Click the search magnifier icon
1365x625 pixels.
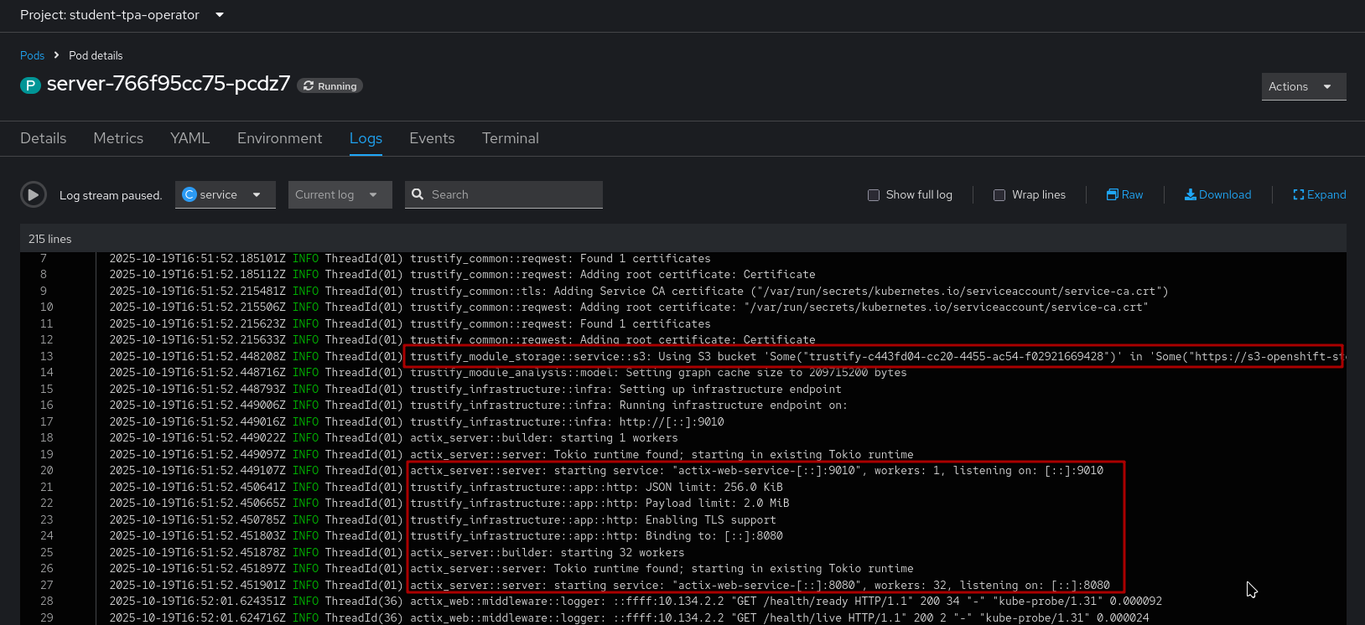pos(418,194)
